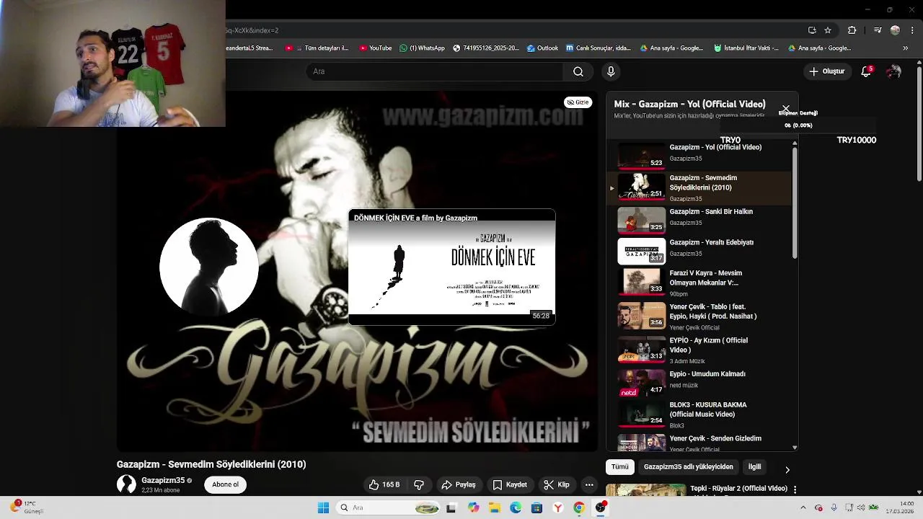
Task: Open the Gazapizm35 channel name link
Action: coord(163,480)
